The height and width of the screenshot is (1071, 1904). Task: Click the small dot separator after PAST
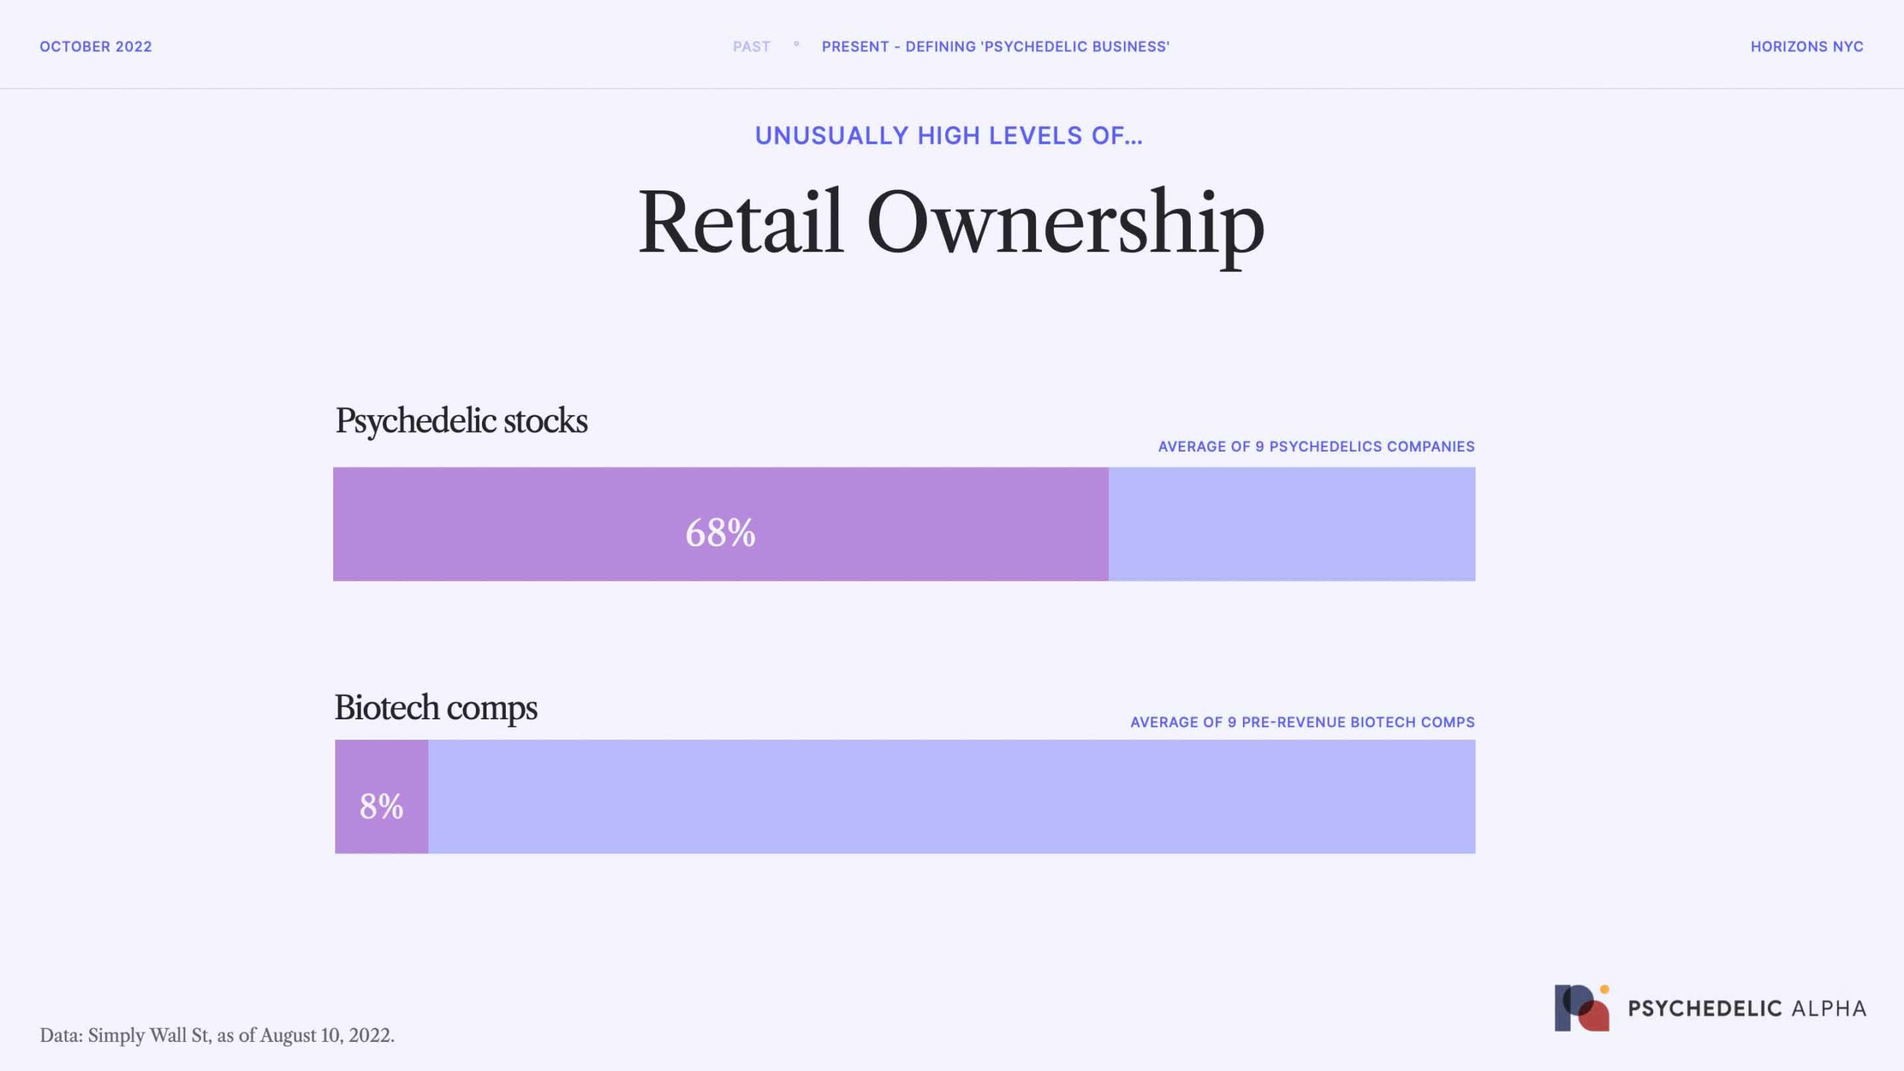[797, 45]
